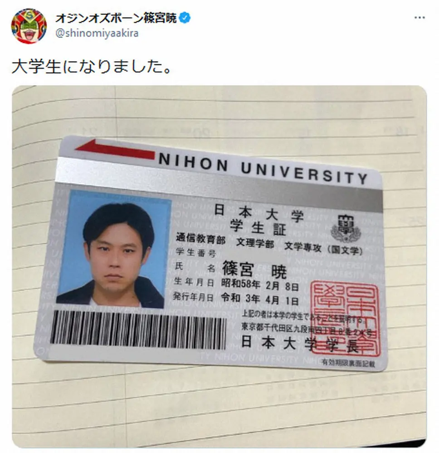Click the red square seal stamp

coord(344,318)
